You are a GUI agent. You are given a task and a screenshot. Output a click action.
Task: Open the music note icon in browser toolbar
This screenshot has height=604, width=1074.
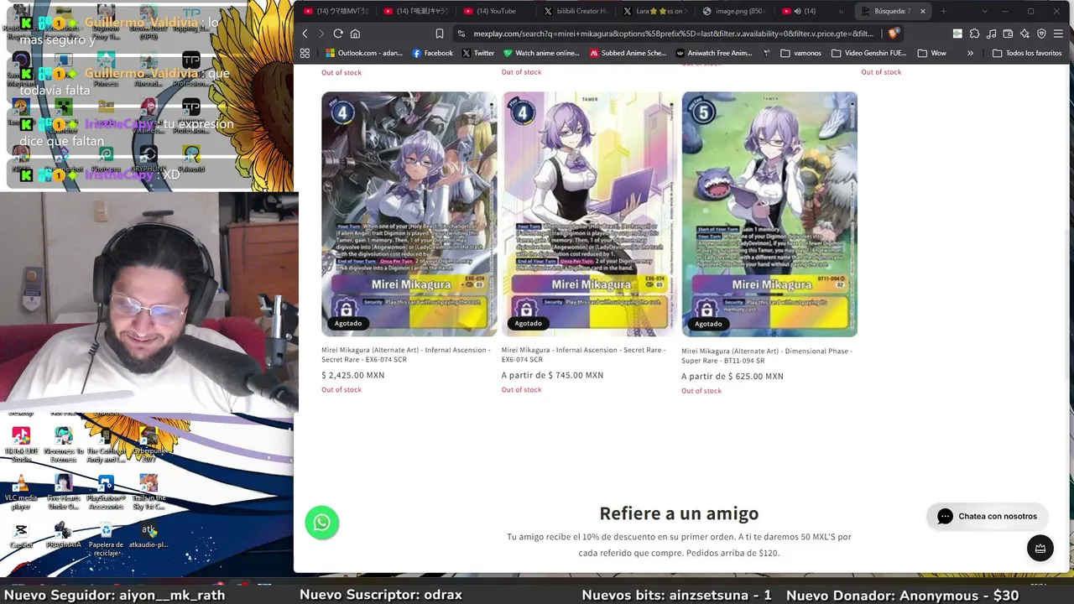point(991,34)
